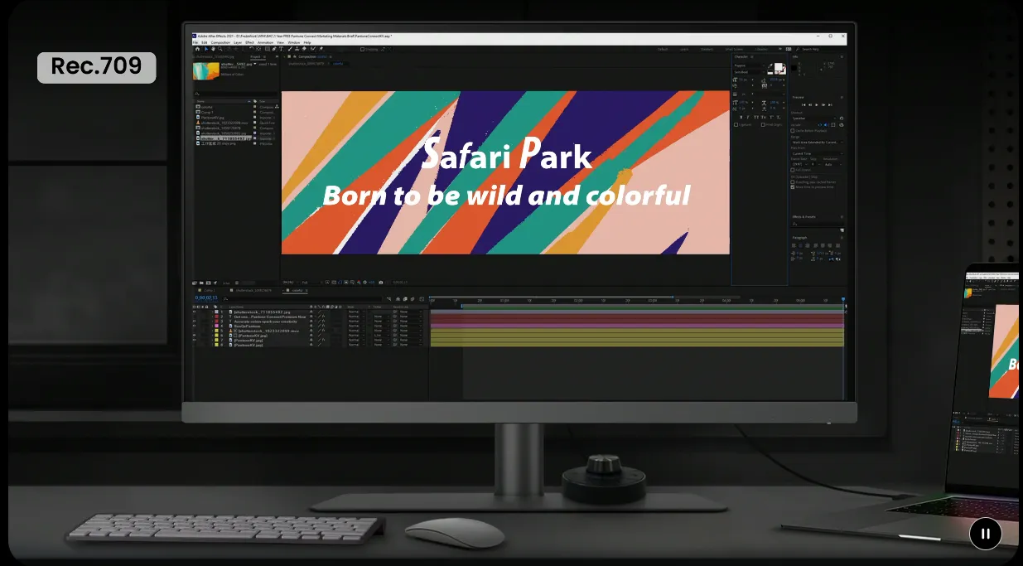Open the Effect menu in the menu bar
The width and height of the screenshot is (1023, 566).
249,42
